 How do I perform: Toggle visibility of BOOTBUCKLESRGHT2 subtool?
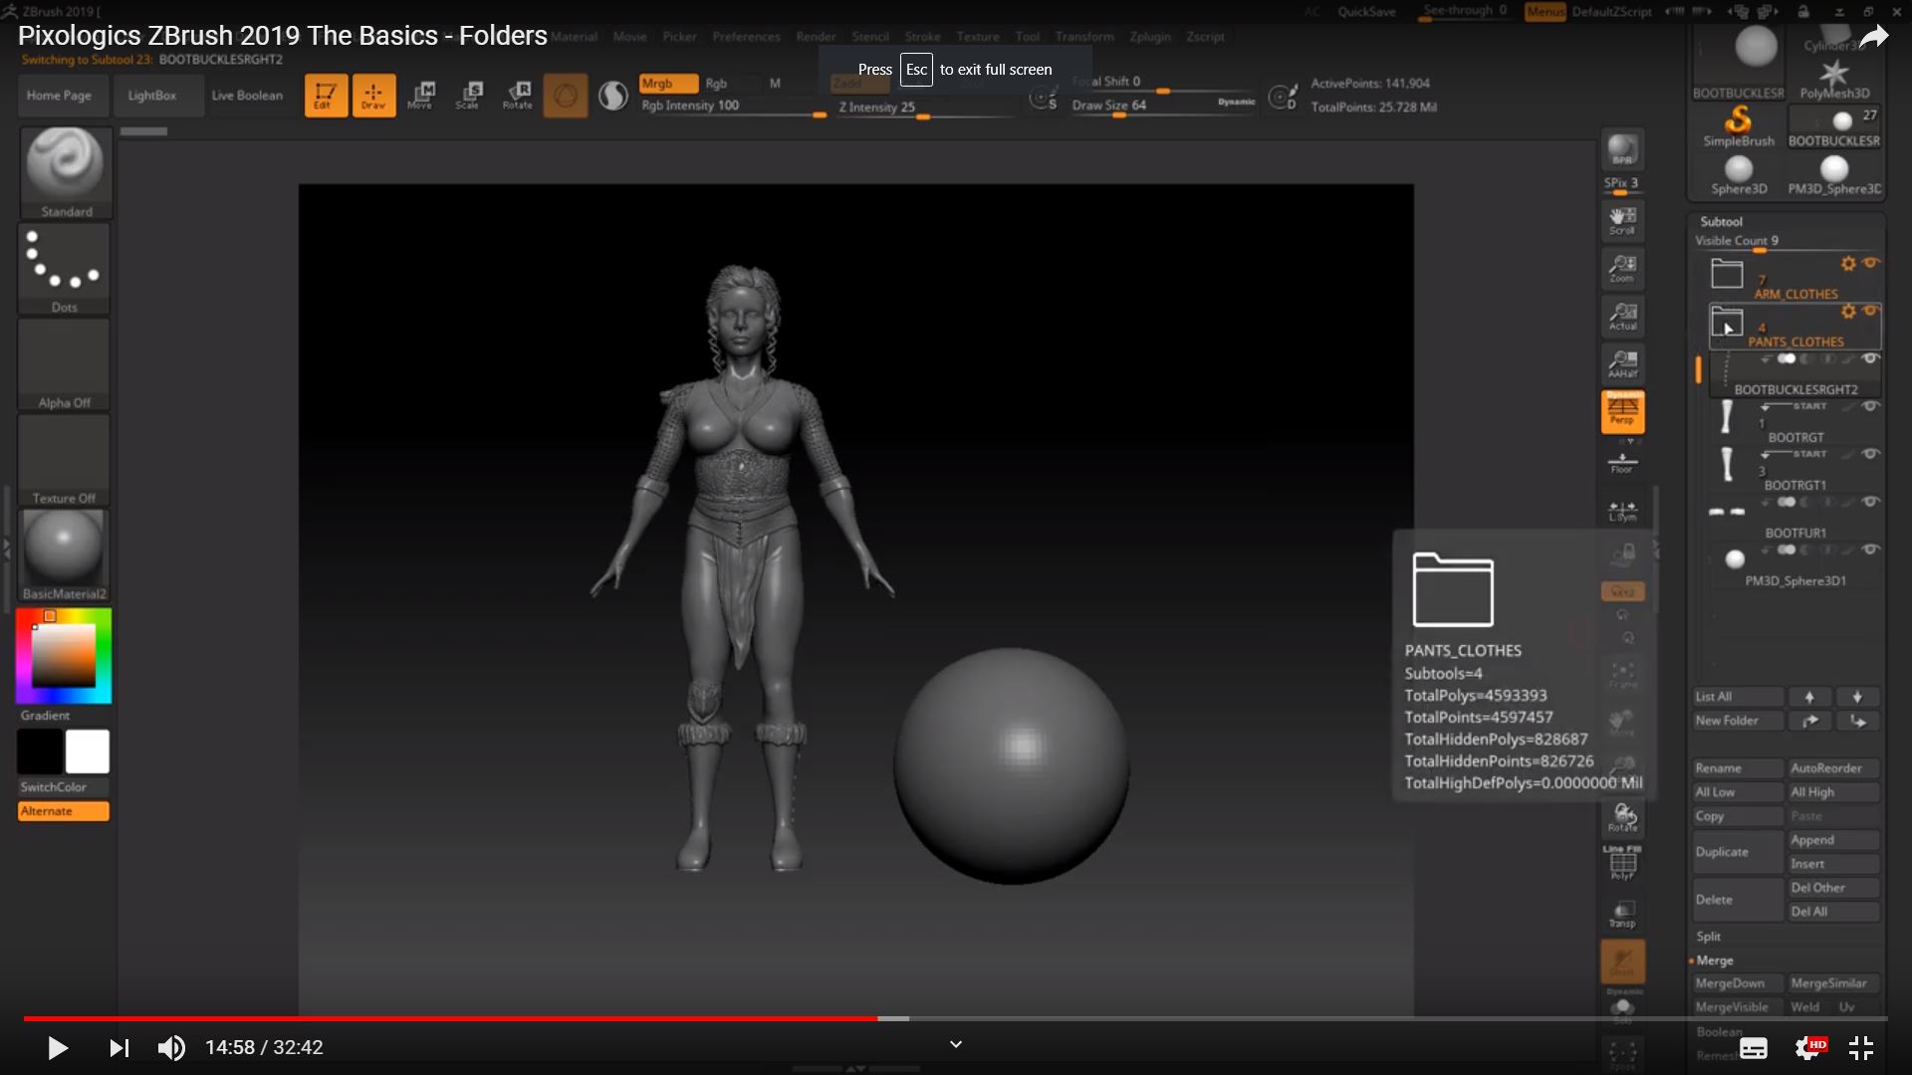[x=1871, y=358]
